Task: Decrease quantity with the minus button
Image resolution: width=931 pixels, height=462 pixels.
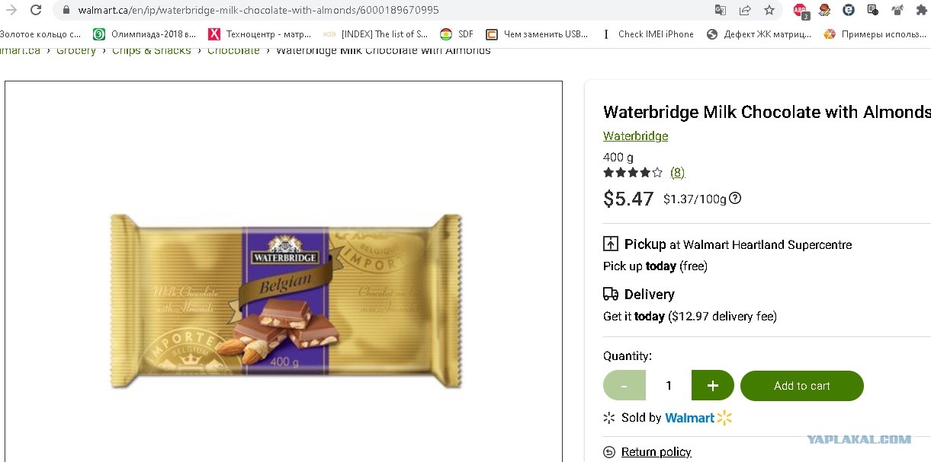Action: [x=624, y=386]
